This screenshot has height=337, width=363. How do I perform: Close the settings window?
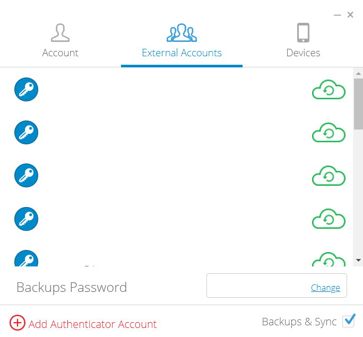[x=350, y=15]
